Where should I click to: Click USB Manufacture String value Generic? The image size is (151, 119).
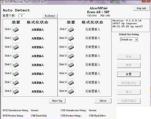93,110
